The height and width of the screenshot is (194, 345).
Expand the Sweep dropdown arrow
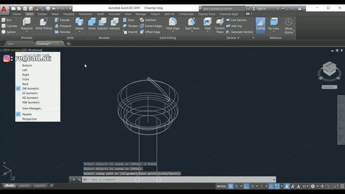(x=79, y=31)
